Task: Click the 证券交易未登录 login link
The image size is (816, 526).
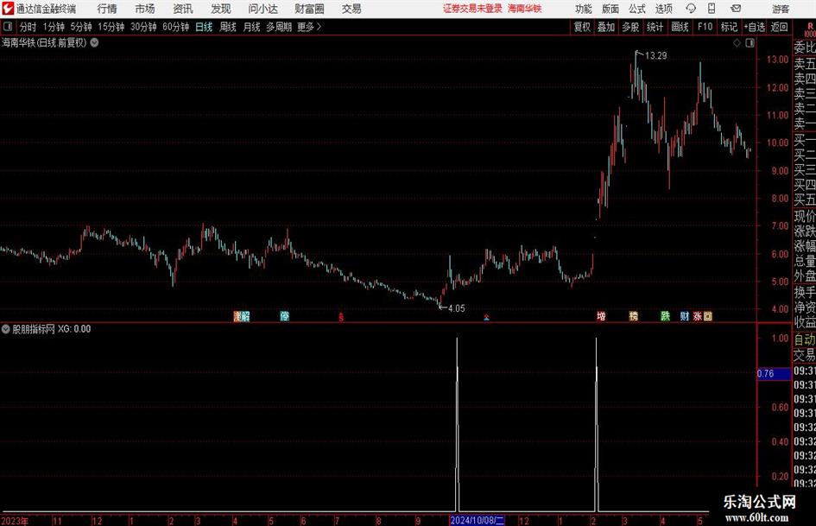Action: pos(472,9)
